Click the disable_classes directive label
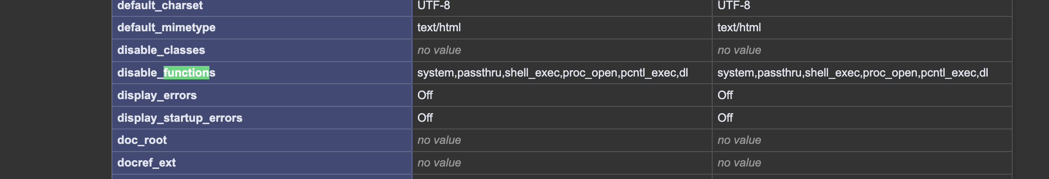 pos(161,50)
